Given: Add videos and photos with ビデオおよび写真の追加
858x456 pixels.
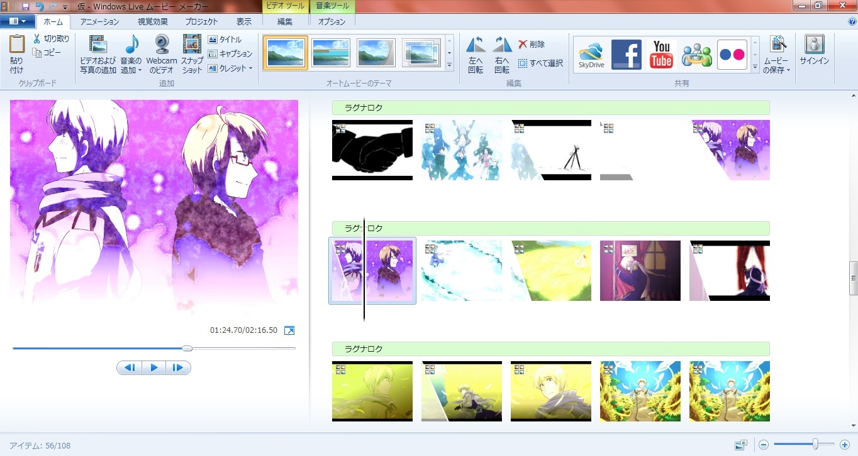Looking at the screenshot, I should pos(98,55).
